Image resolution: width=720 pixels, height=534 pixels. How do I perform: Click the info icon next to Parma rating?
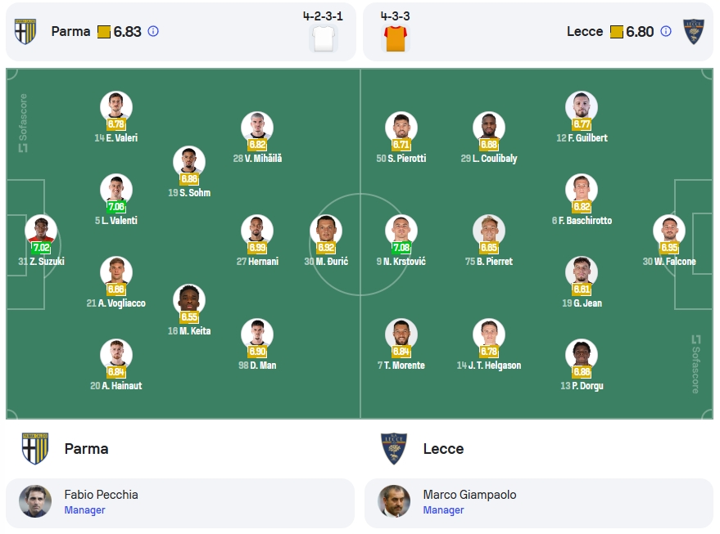[153, 31]
